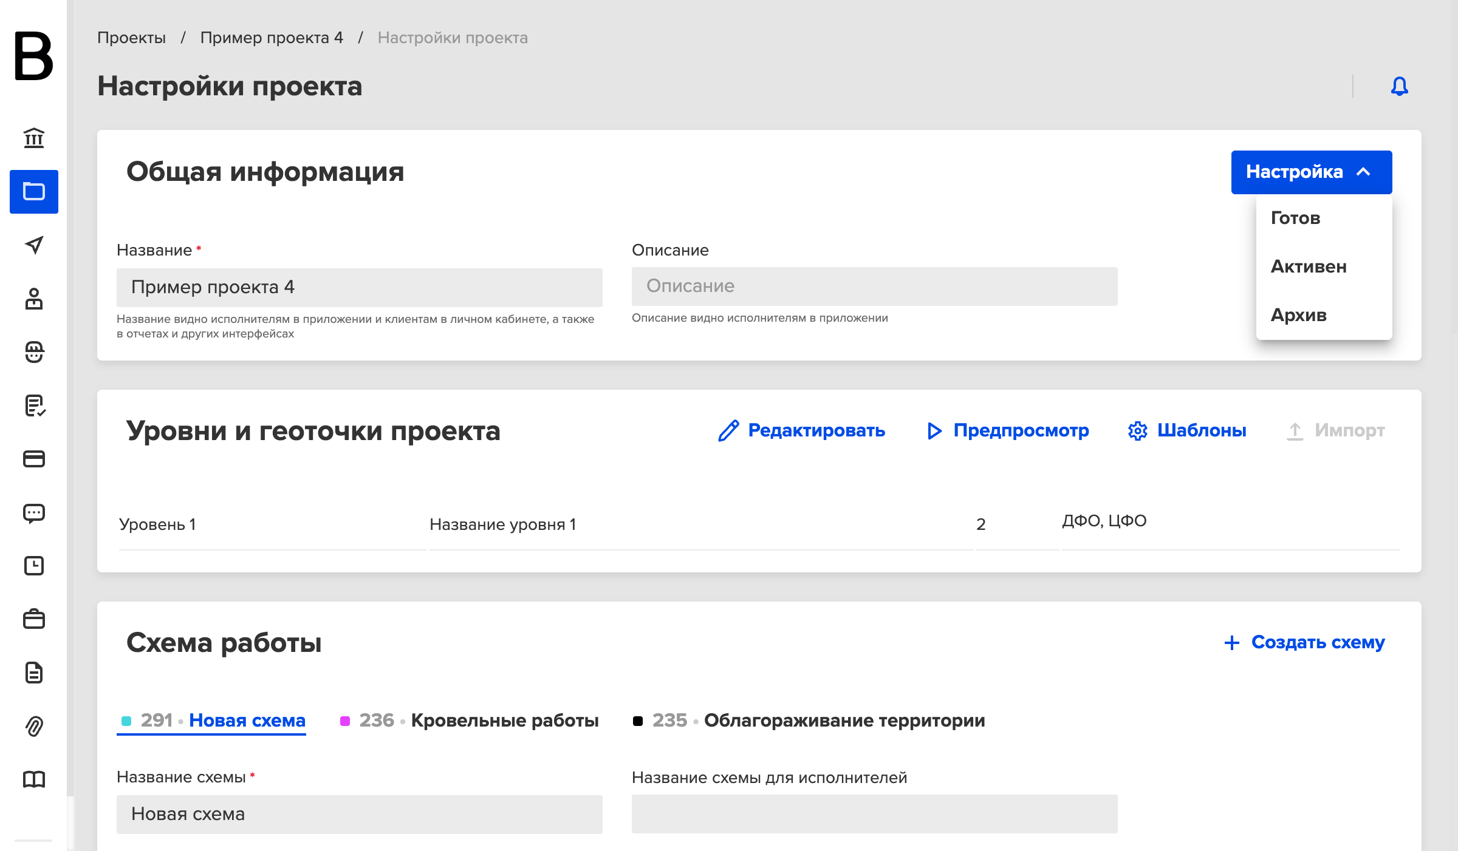1458x851 pixels.
Task: Select the paper plane sidebar icon
Action: [x=34, y=245]
